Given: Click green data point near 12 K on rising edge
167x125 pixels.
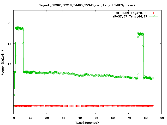Looking at the screenshot, I should pos(15,56).
